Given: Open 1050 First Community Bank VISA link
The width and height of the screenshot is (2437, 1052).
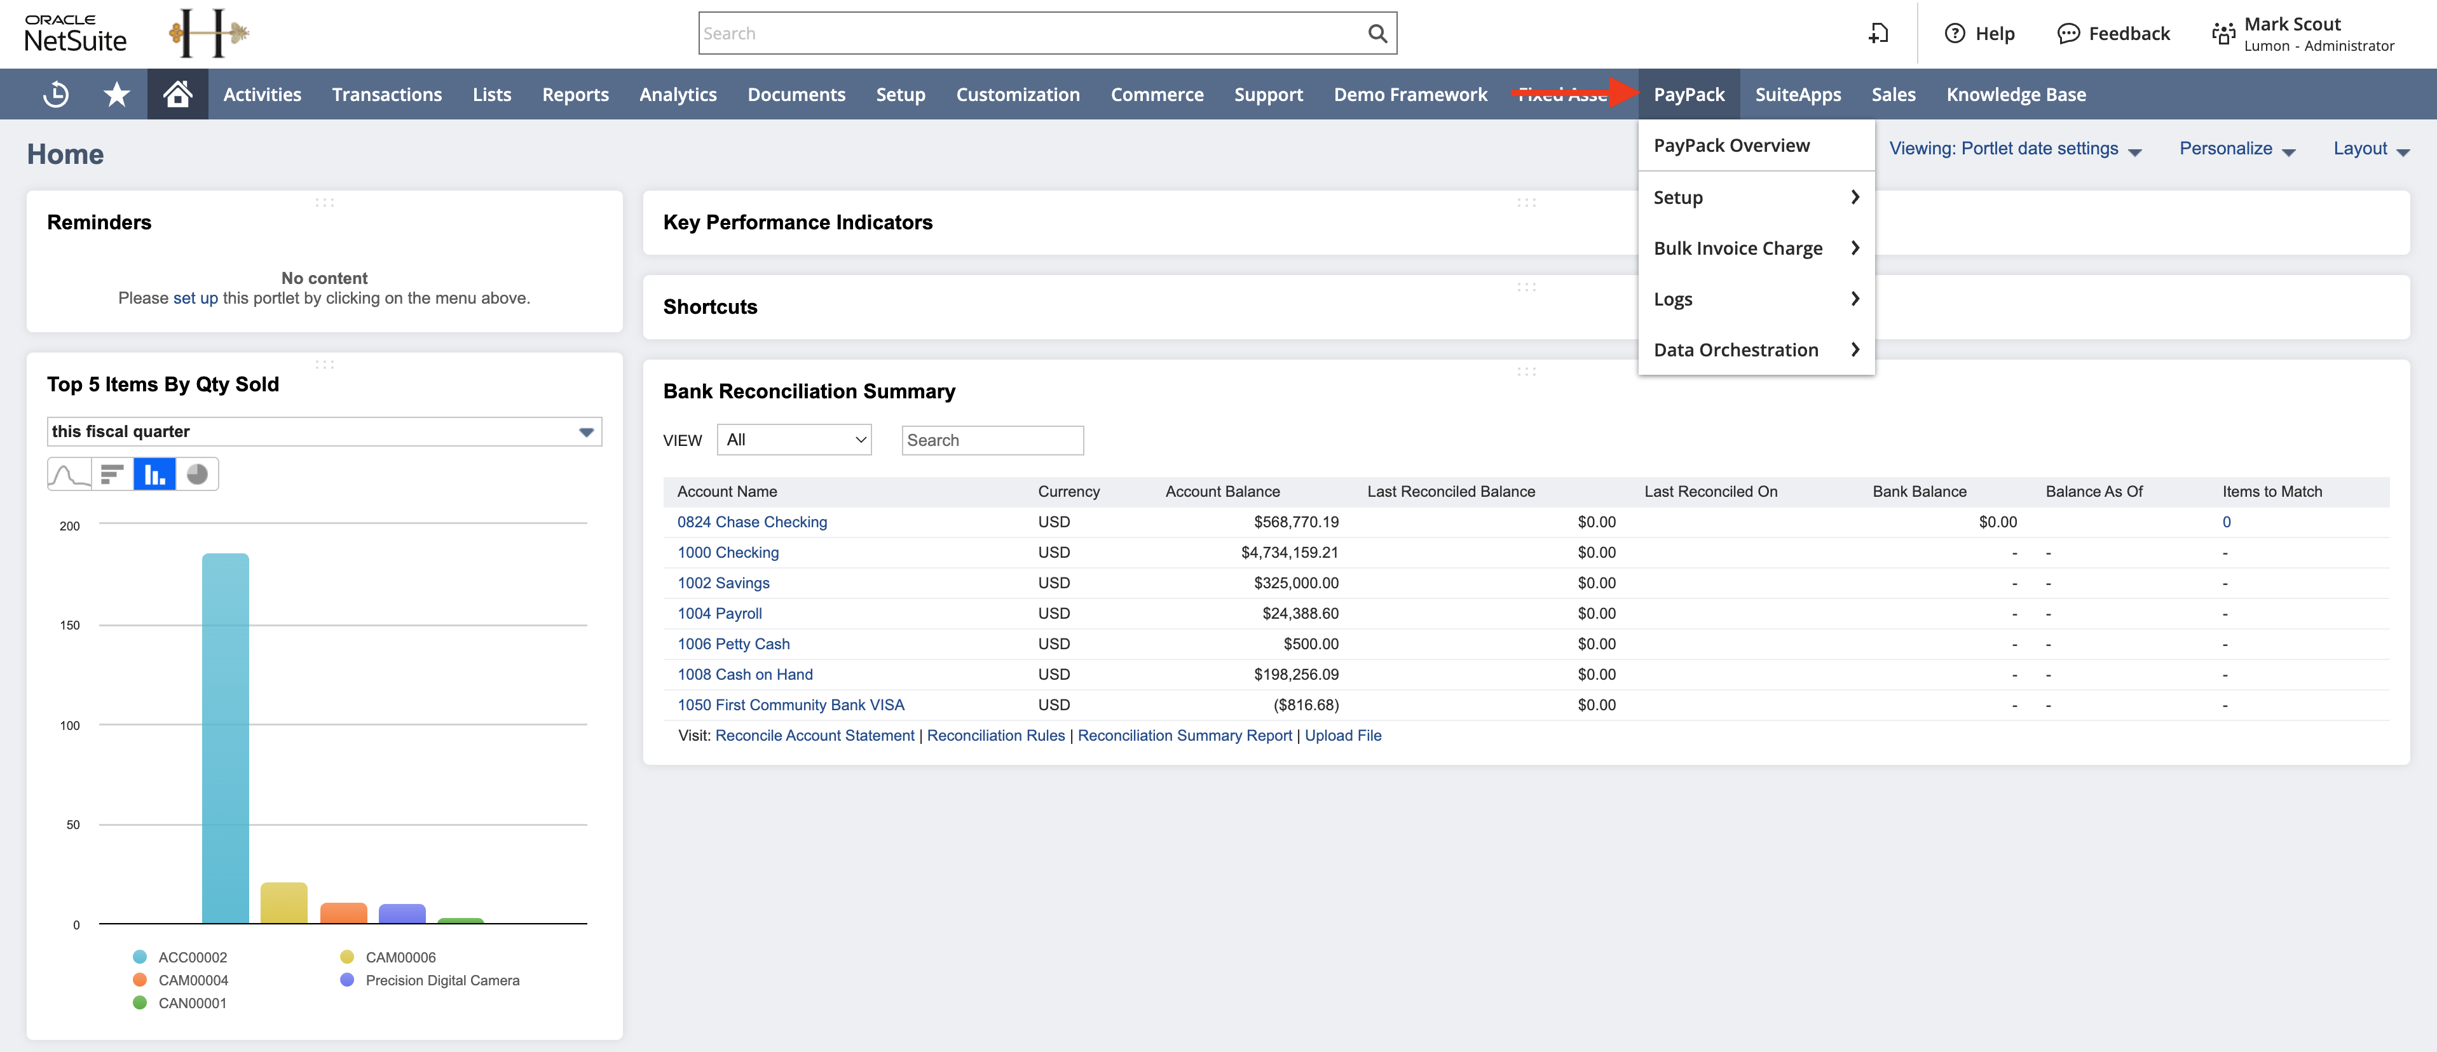Looking at the screenshot, I should (791, 704).
